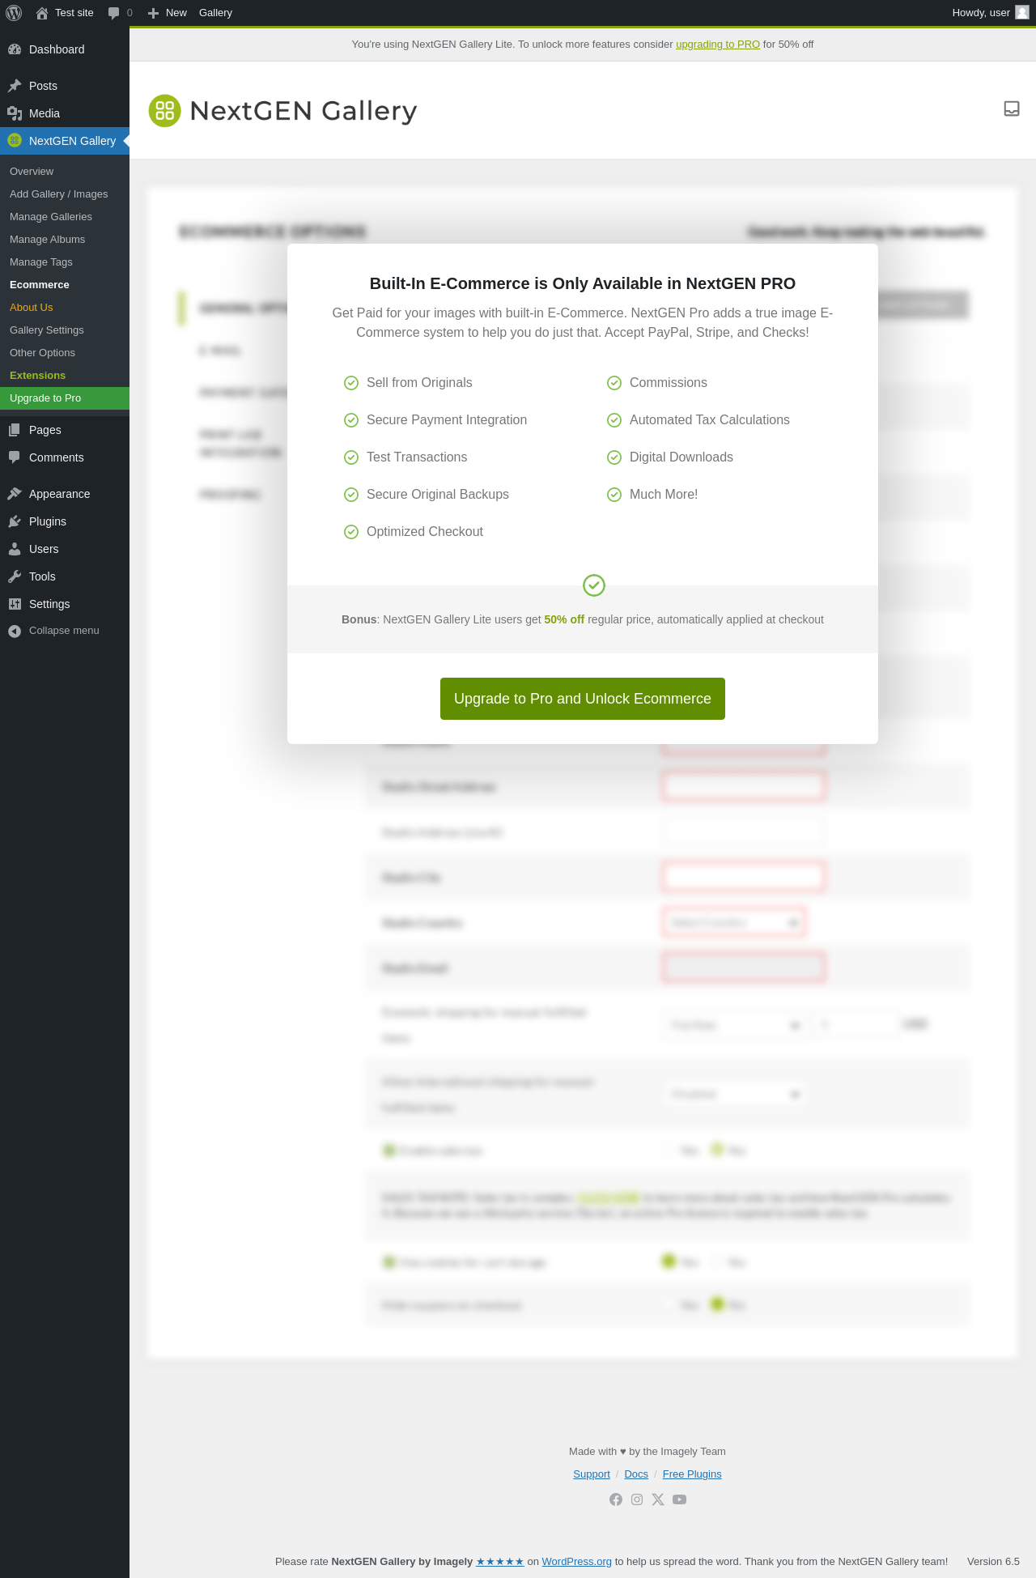The width and height of the screenshot is (1036, 1578).
Task: Open the Facebook icon in the footer
Action: coord(616,1499)
